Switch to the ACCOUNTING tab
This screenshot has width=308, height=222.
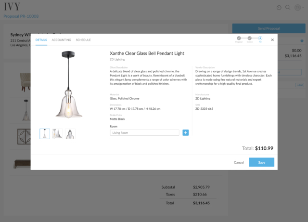point(61,40)
